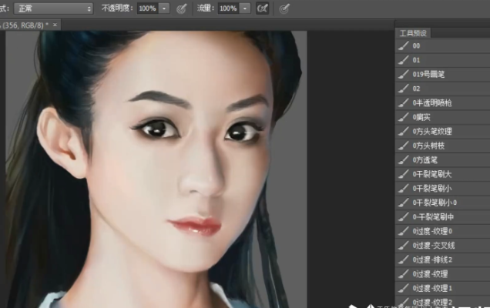This screenshot has width=490, height=308.
Task: Select the 00 brush preset
Action: (x=417, y=46)
